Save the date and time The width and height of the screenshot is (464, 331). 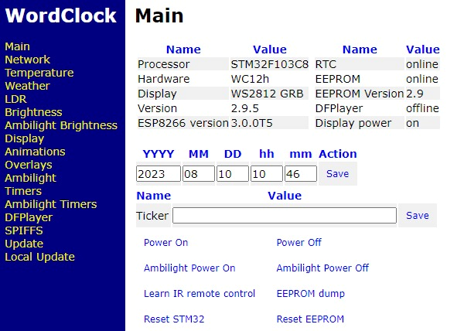[x=338, y=174]
